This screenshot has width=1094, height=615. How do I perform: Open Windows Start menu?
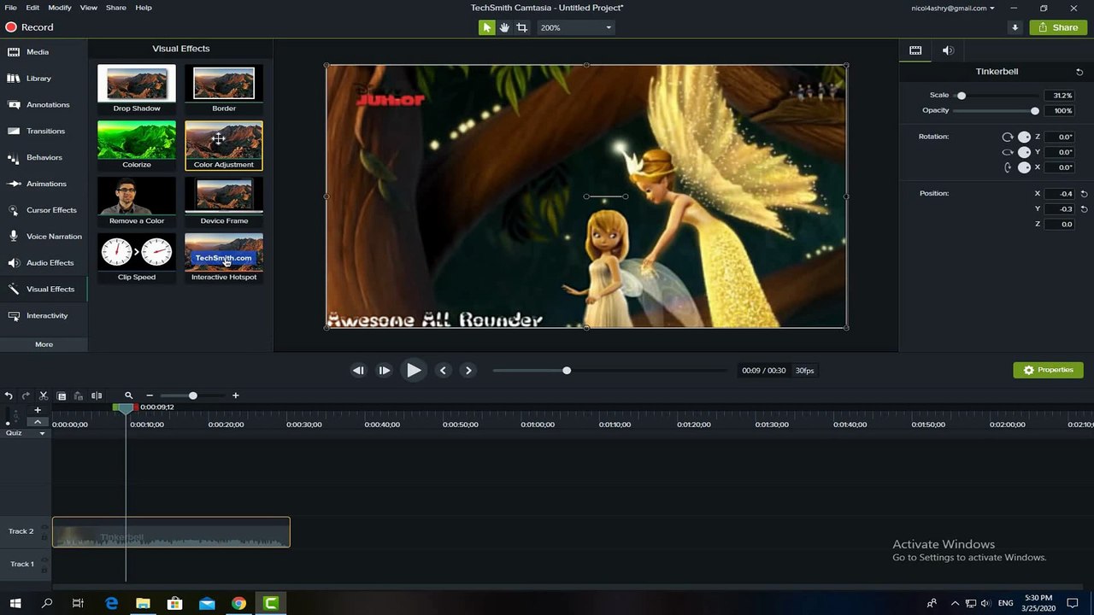pyautogui.click(x=15, y=604)
